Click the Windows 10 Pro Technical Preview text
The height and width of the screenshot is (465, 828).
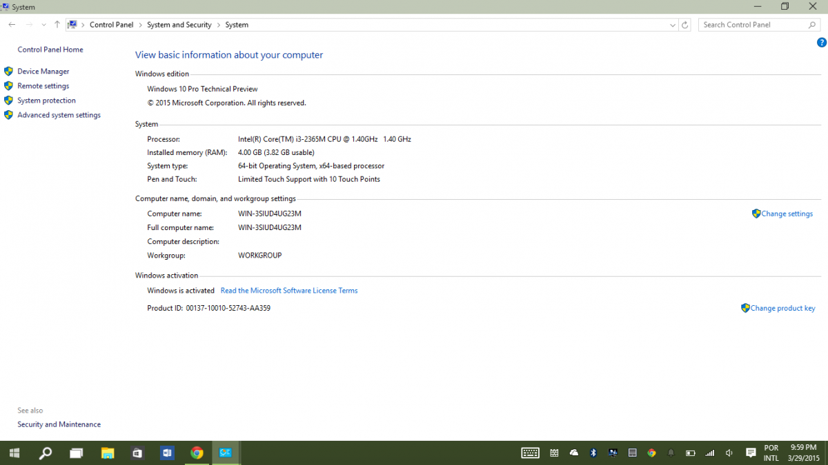(203, 89)
